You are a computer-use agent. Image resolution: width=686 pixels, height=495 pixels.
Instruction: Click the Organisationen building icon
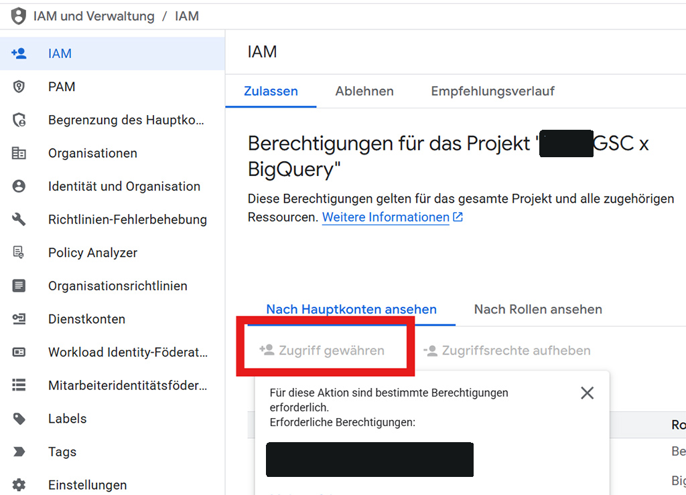click(19, 153)
